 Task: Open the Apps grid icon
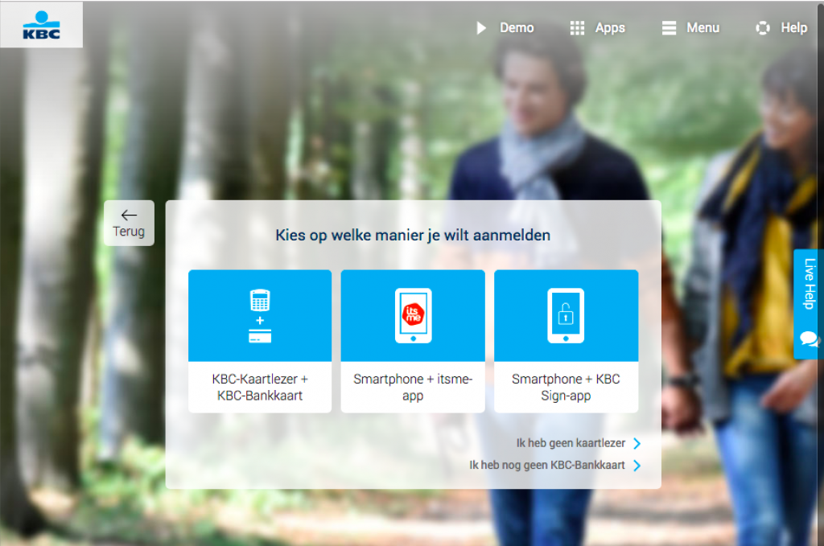(x=577, y=28)
